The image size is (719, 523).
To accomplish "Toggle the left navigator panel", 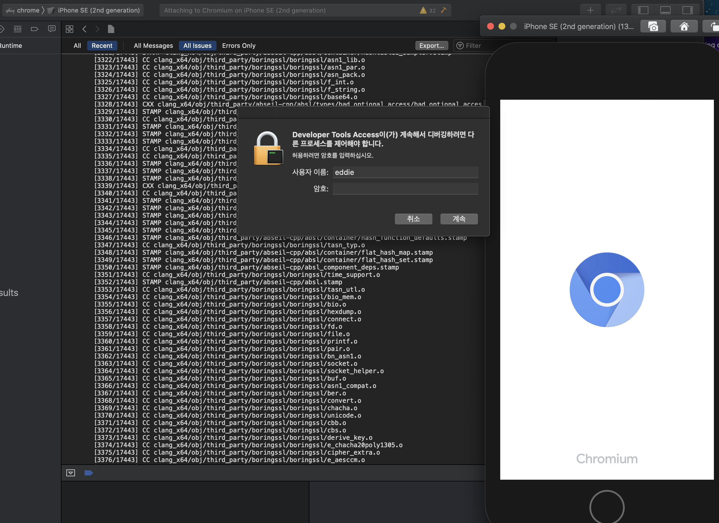I will point(643,11).
